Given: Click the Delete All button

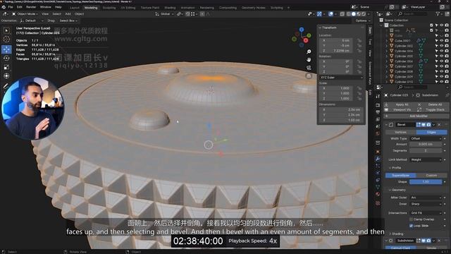Looking at the screenshot, I should (x=433, y=104).
